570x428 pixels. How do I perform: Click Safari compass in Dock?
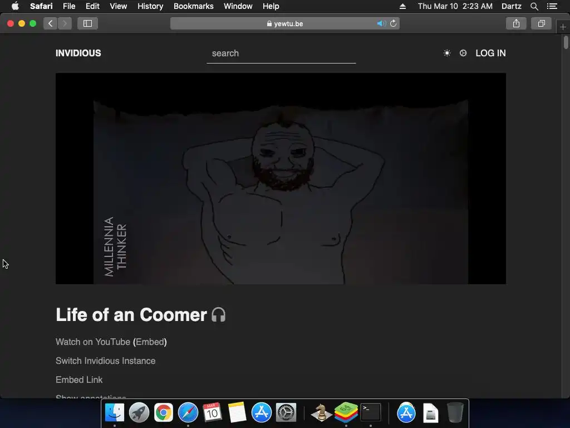point(188,412)
